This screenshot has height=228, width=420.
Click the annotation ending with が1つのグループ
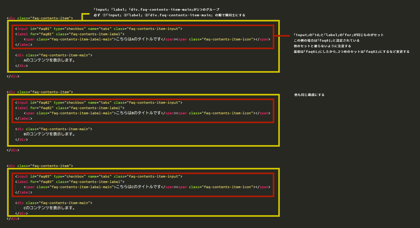tap(156, 10)
